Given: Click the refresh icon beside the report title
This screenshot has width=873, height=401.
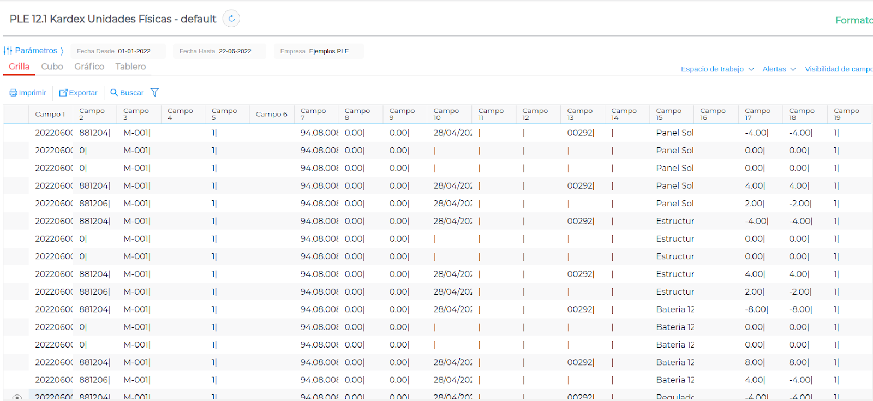Looking at the screenshot, I should click(x=231, y=19).
